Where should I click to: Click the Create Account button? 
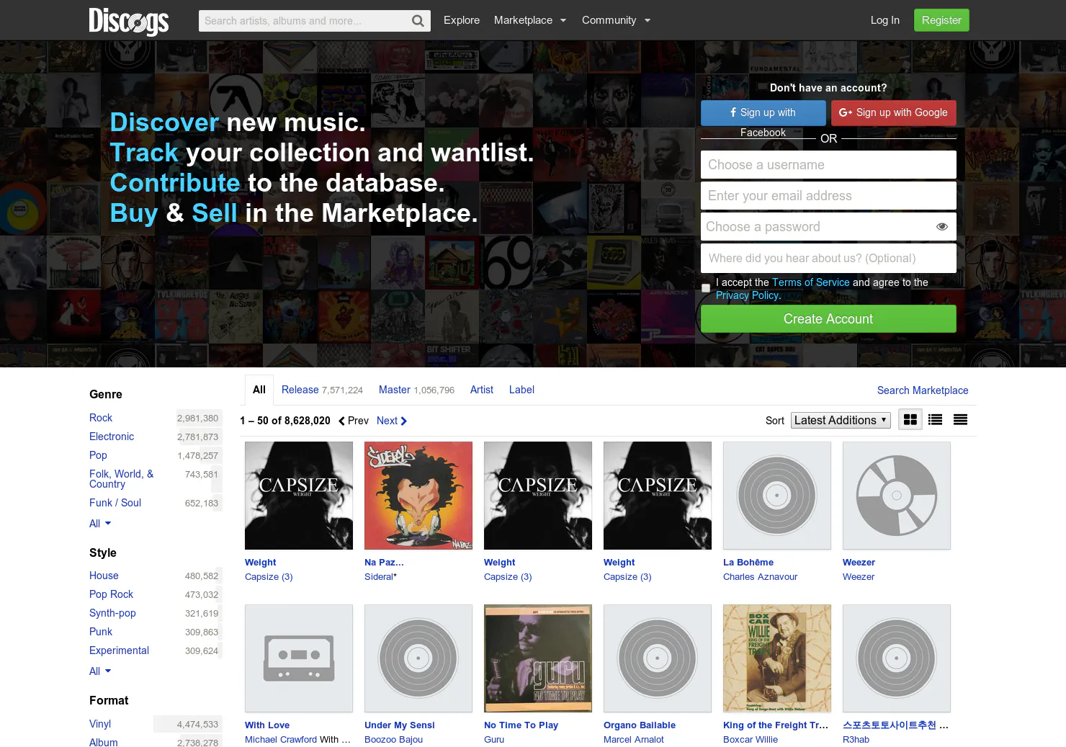click(x=828, y=319)
